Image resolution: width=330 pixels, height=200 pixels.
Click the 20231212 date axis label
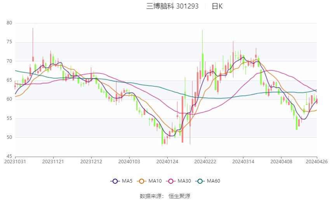(91, 162)
